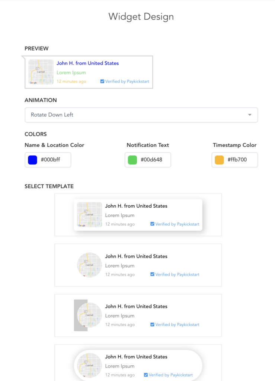The image size is (275, 381).
Task: Click John H. from United States in preview
Action: [x=87, y=63]
